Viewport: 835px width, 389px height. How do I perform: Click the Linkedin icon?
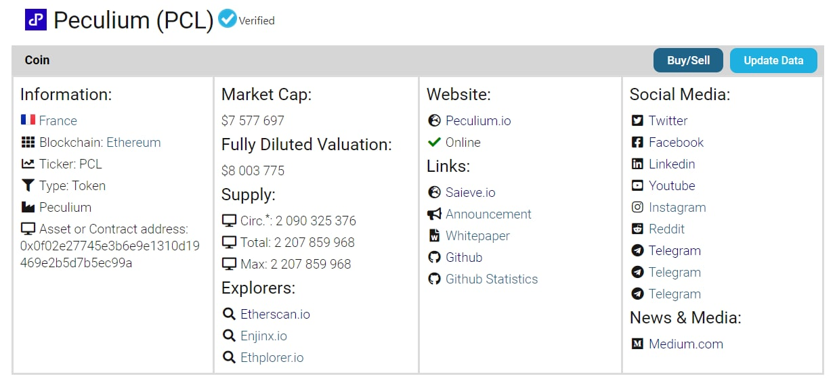coord(637,164)
